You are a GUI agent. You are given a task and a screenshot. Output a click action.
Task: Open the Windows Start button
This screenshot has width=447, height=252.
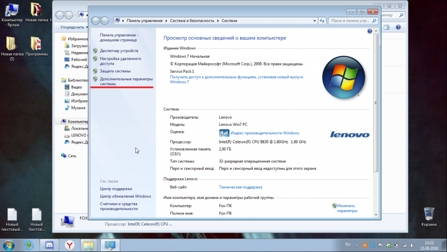pos(9,245)
